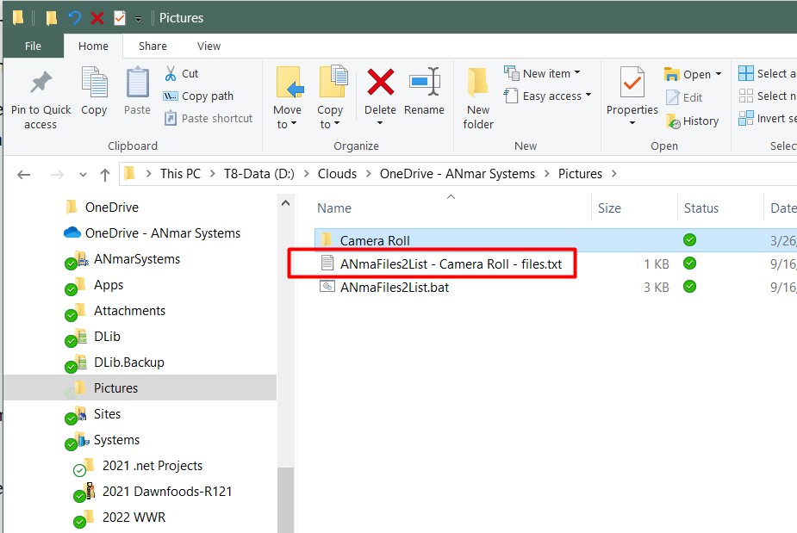This screenshot has height=533, width=797.
Task: Click This PC in the address breadcrumb
Action: click(180, 173)
